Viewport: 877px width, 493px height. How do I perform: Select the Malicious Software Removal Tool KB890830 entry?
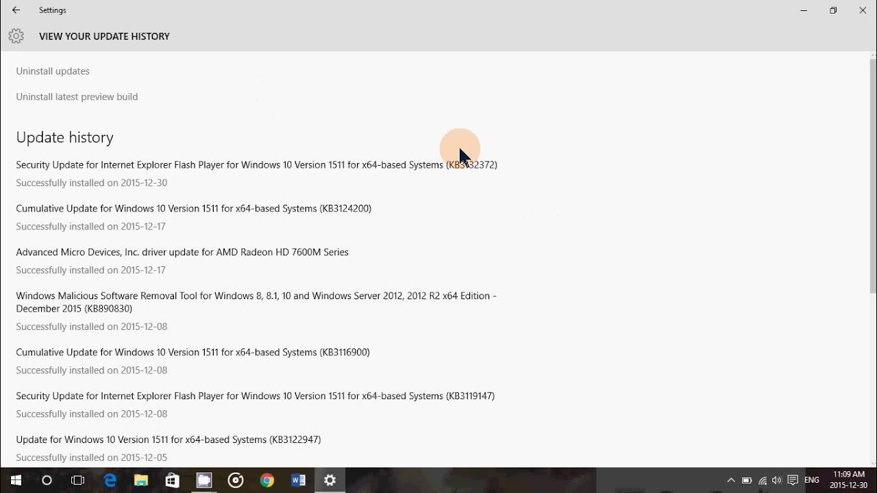point(256,302)
